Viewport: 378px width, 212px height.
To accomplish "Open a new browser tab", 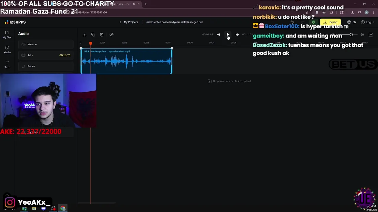I will click(x=146, y=4).
